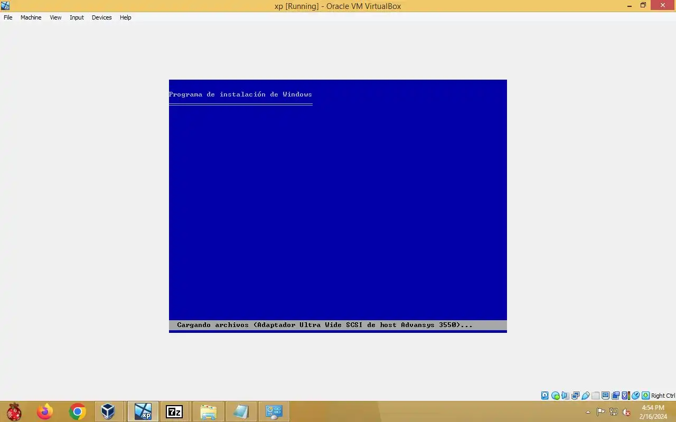Open the Devices menu
Viewport: 676px width, 422px height.
coord(101,17)
